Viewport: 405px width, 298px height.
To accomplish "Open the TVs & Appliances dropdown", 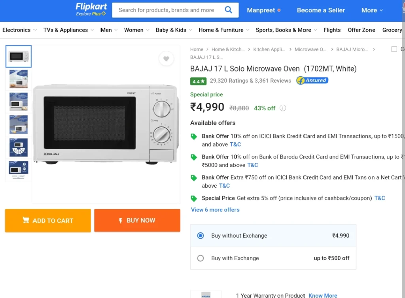I will coord(68,30).
